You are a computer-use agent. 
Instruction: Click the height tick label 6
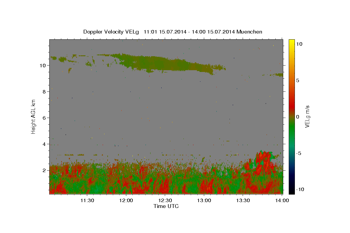tap(44, 118)
